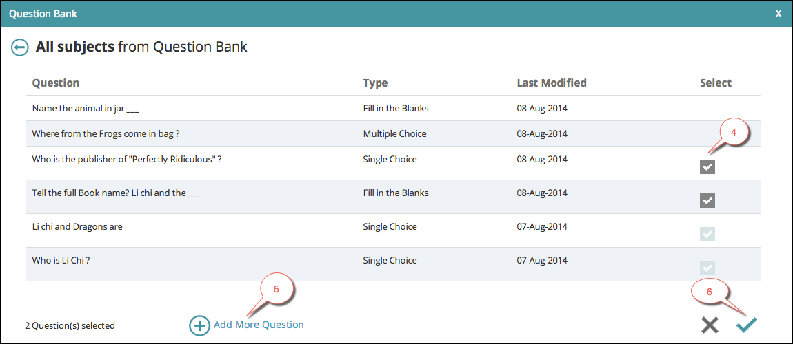Sort by the Type column header
The image size is (793, 344).
(375, 83)
